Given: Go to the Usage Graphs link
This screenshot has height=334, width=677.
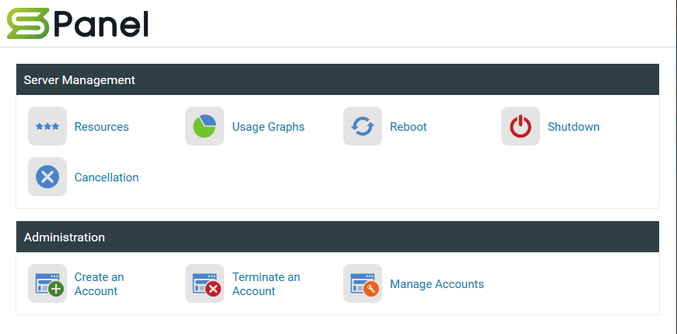Looking at the screenshot, I should click(268, 127).
